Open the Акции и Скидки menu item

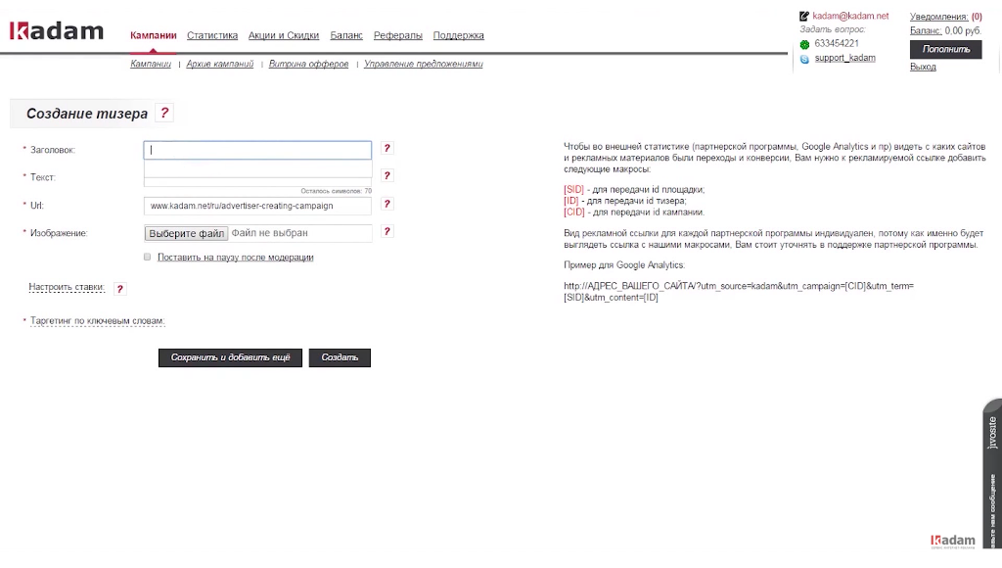click(x=284, y=36)
